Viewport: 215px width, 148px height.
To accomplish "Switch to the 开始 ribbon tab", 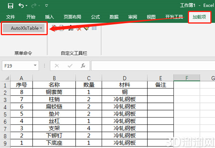I will pos(31,17).
